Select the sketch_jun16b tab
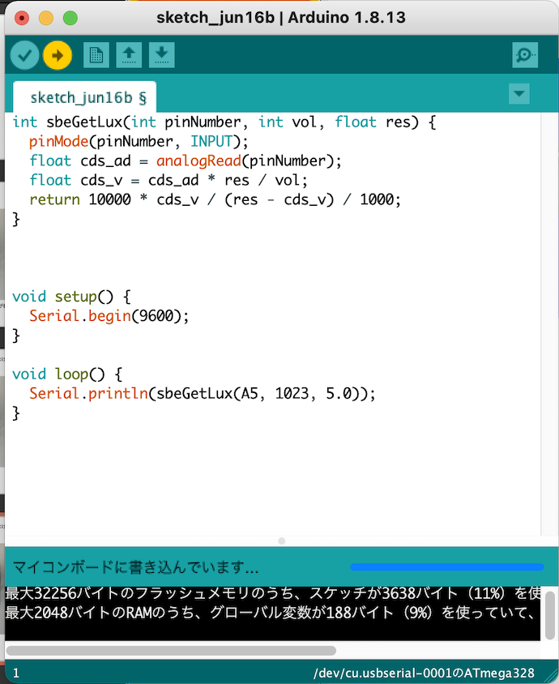The image size is (559, 684). (85, 97)
